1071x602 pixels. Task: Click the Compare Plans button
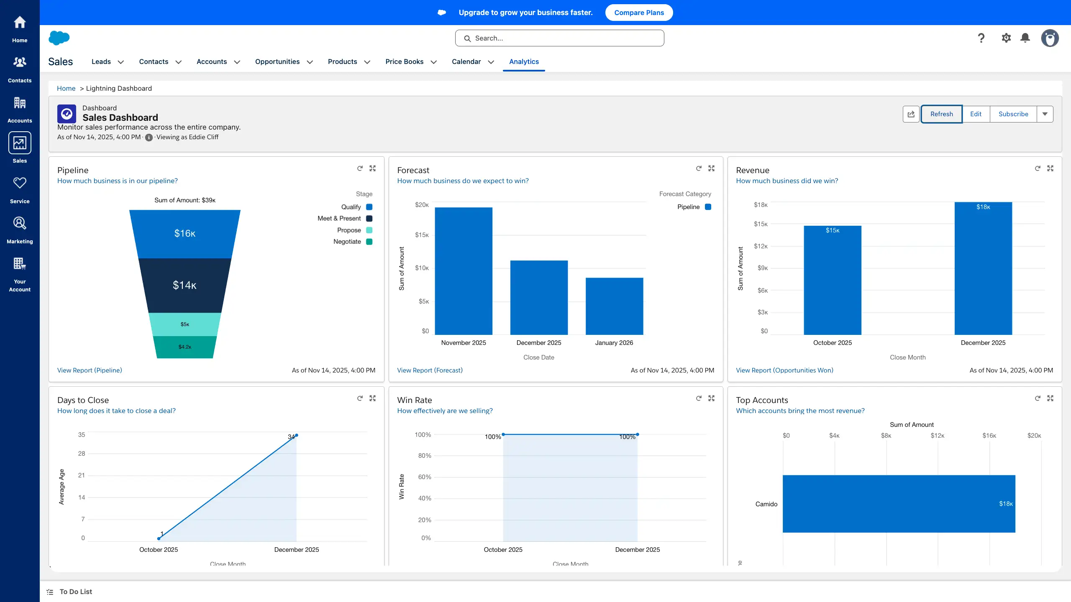point(639,13)
